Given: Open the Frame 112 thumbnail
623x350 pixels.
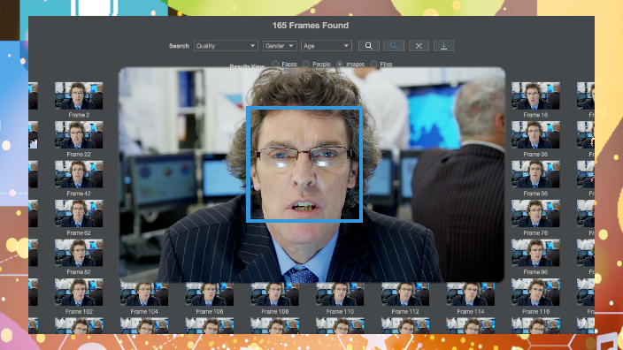Looking at the screenshot, I should (x=405, y=294).
